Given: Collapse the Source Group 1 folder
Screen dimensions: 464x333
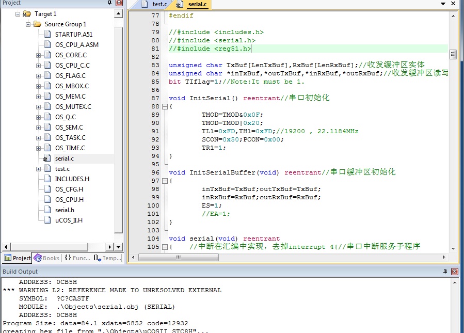Looking at the screenshot, I should click(x=28, y=24).
